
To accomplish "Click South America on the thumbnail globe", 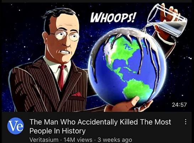I will click(138, 89).
